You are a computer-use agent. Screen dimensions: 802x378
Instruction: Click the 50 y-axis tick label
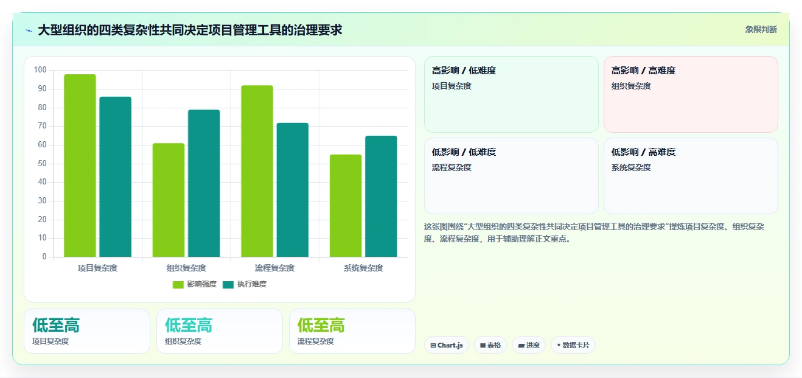(42, 164)
